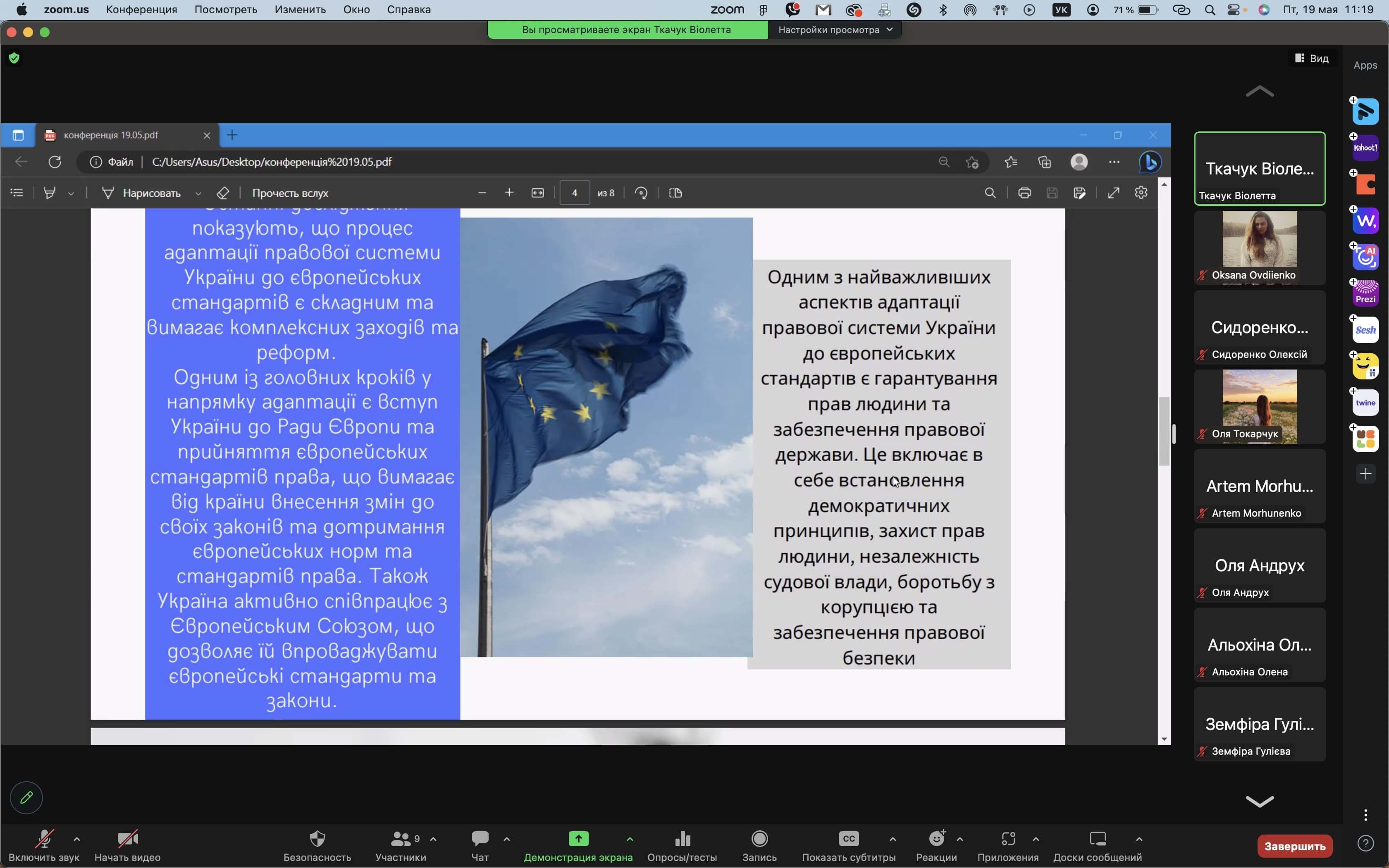
Task: Start camera with Начать видео
Action: point(127,846)
